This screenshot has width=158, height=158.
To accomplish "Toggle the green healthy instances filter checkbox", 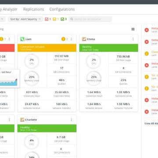I will [x=62, y=19].
